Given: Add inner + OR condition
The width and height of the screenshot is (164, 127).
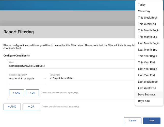Looking at the screenshot, I should [32, 93].
